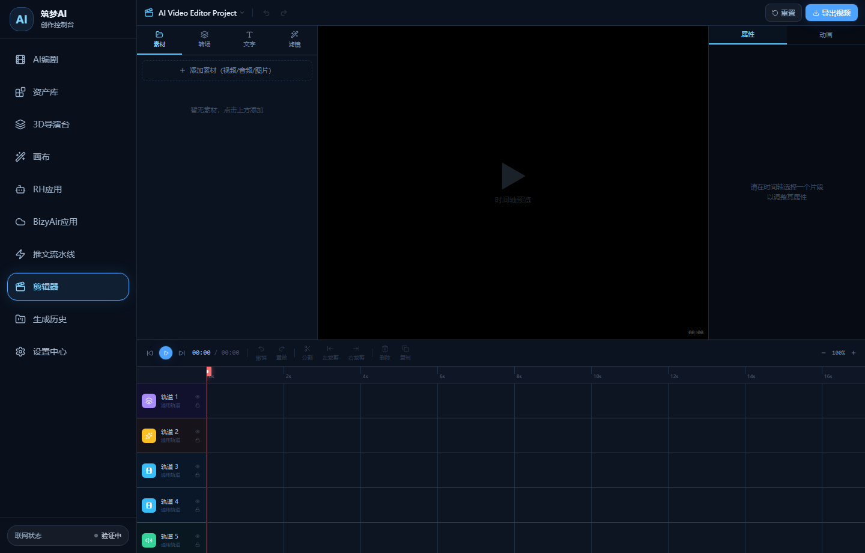Image resolution: width=865 pixels, height=553 pixels.
Task: Click the red playhead marker on the ruler
Action: coord(208,371)
